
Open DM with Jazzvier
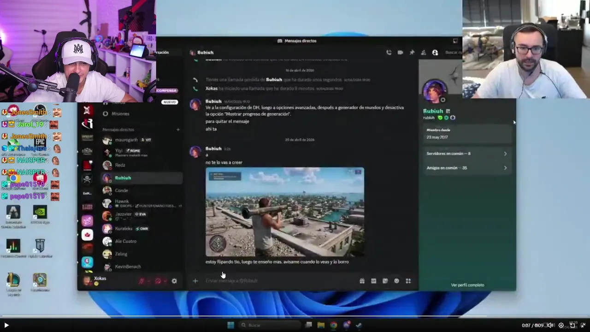click(x=142, y=215)
